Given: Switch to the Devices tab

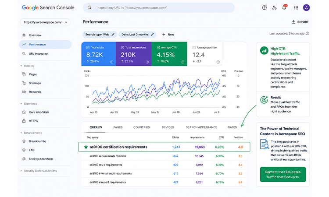Looking at the screenshot, I should pyautogui.click(x=168, y=127).
